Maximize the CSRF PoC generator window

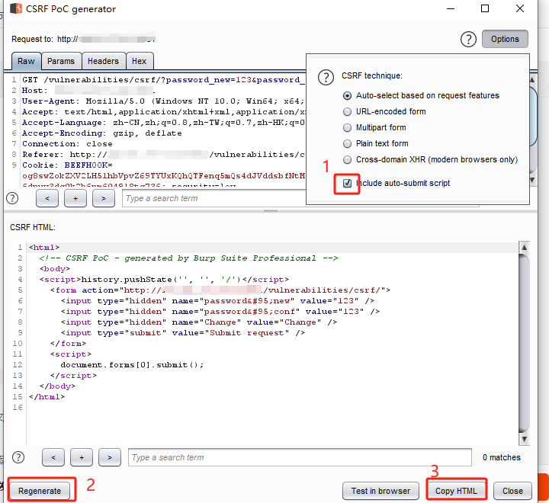(x=485, y=8)
